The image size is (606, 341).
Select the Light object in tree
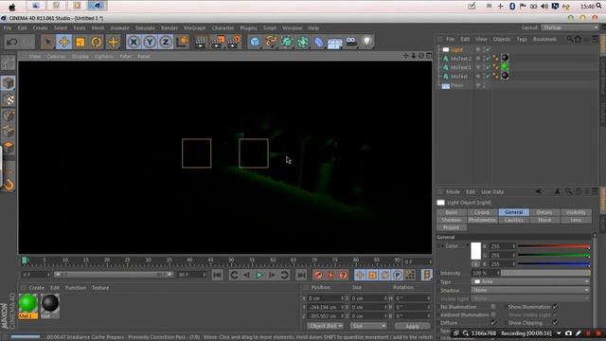(x=456, y=49)
